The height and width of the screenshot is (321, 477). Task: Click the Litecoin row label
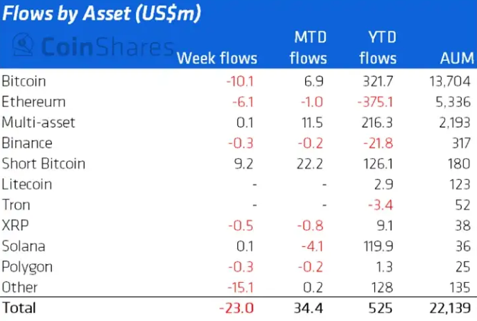point(27,184)
